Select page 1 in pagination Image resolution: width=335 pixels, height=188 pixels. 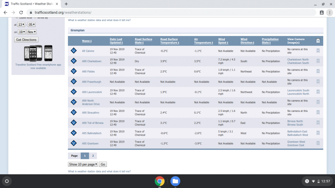[85, 156]
